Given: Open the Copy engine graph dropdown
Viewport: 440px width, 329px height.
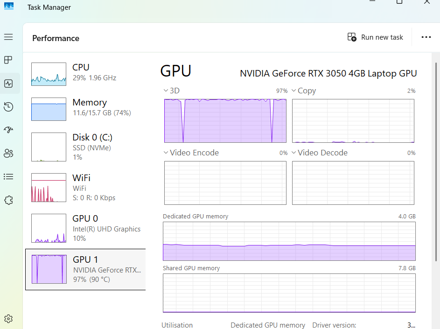Looking at the screenshot, I should (294, 91).
